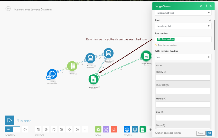
Task: Click the OK button
Action: click(209, 133)
